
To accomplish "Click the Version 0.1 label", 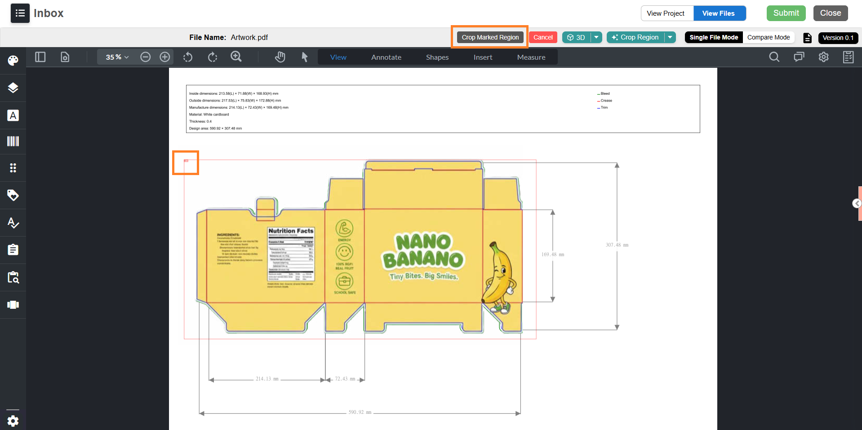I will point(838,38).
